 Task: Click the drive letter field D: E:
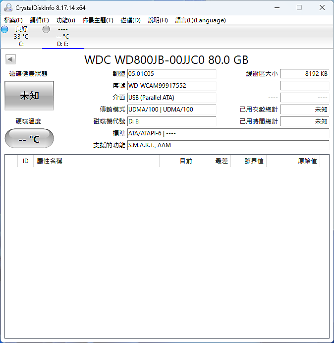point(171,121)
